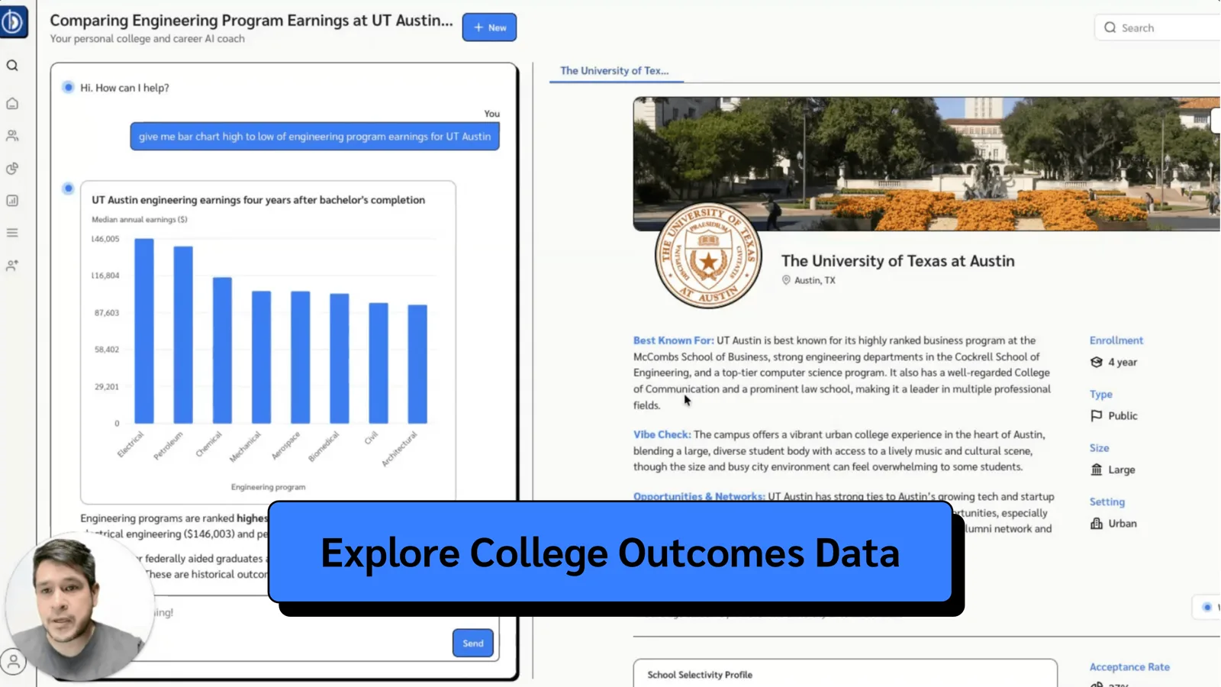Click the Vibe Check link

pyautogui.click(x=662, y=434)
